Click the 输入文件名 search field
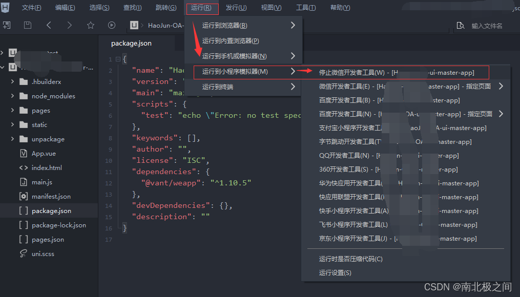Image resolution: width=520 pixels, height=297 pixels. point(487,26)
